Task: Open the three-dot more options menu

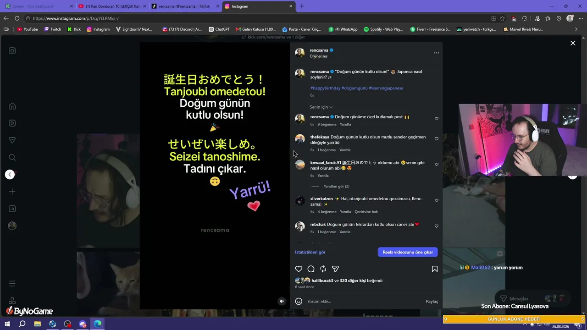Action: pyautogui.click(x=436, y=53)
